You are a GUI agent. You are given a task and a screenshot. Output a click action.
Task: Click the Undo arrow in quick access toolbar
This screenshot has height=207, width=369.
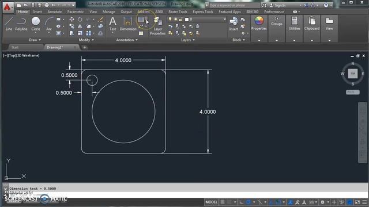point(54,5)
